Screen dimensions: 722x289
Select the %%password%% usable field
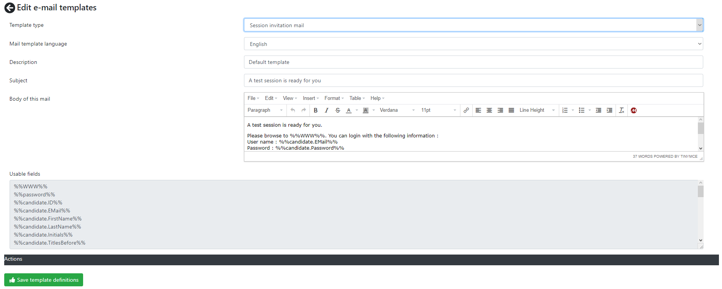34,194
